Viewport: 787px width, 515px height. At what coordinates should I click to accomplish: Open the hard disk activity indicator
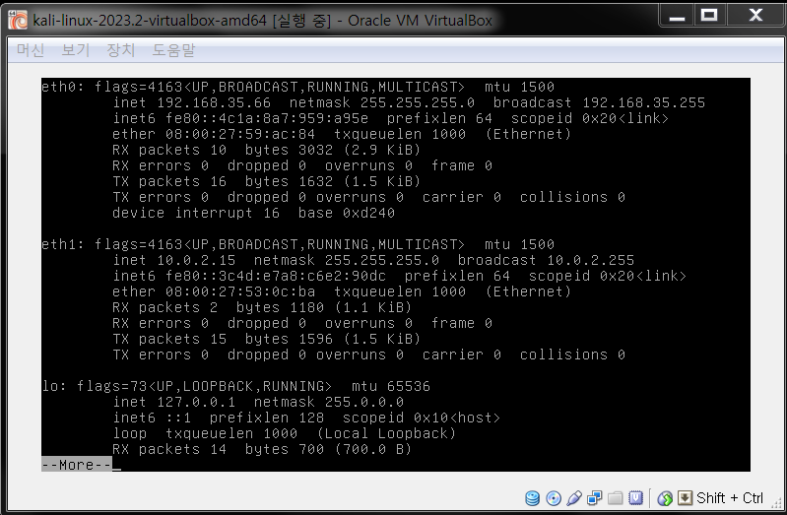click(x=532, y=498)
